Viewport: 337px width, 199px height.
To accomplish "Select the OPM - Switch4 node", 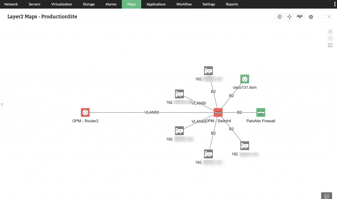I will [x=218, y=112].
